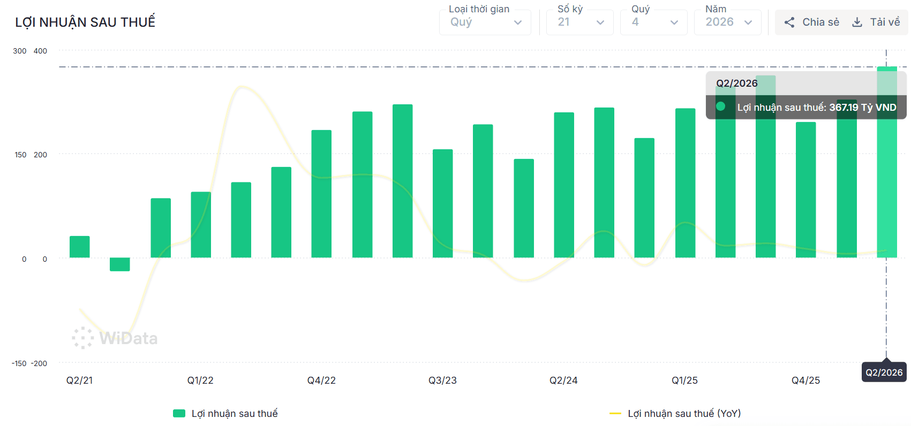Click the LỢI NHUẬN SAU THUẾ title

(85, 22)
